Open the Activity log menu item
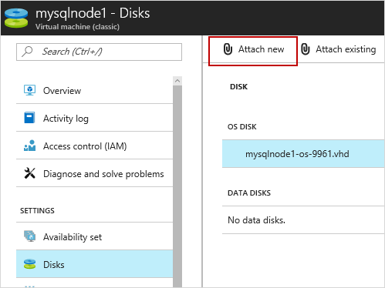 [x=94, y=118]
